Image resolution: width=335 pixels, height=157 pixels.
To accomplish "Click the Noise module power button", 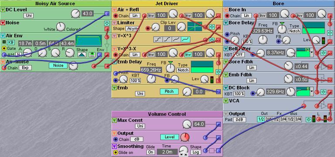I will point(107,23).
